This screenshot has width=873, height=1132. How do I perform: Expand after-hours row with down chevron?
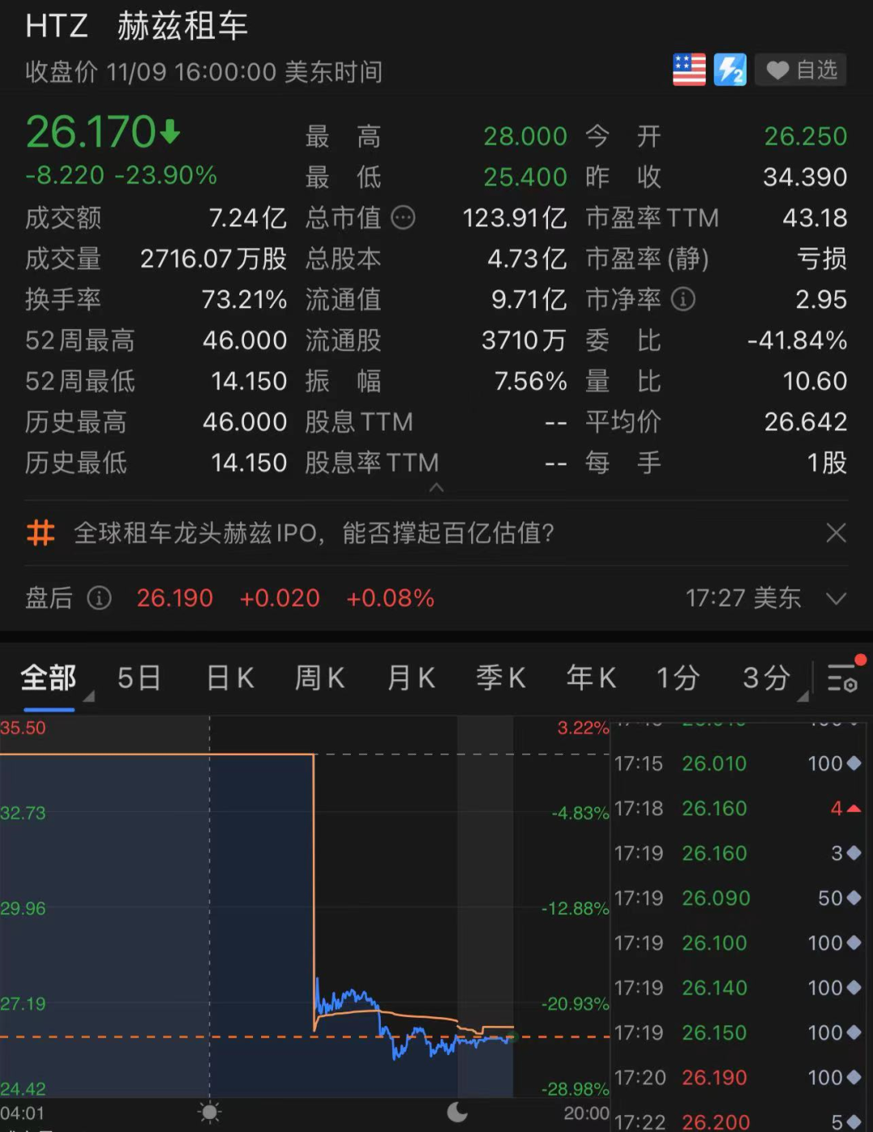pyautogui.click(x=836, y=599)
